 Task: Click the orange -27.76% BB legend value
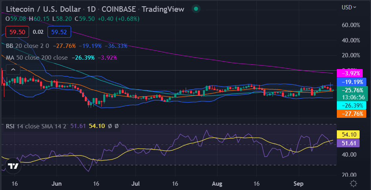tap(64, 46)
